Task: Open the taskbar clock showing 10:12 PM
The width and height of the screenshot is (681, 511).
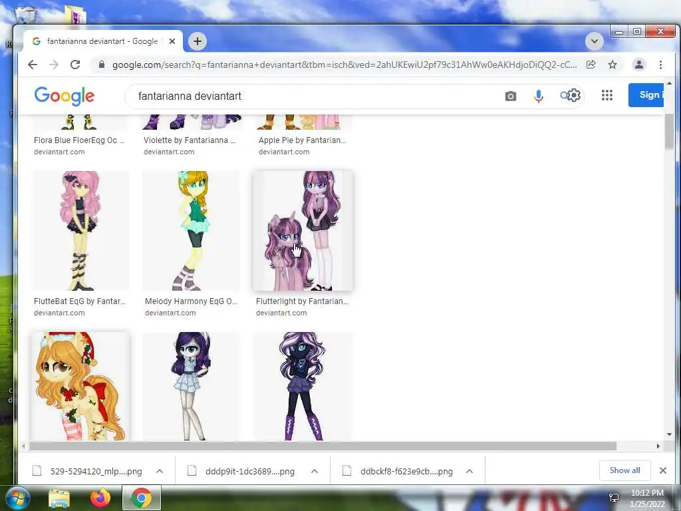Action: (647, 498)
